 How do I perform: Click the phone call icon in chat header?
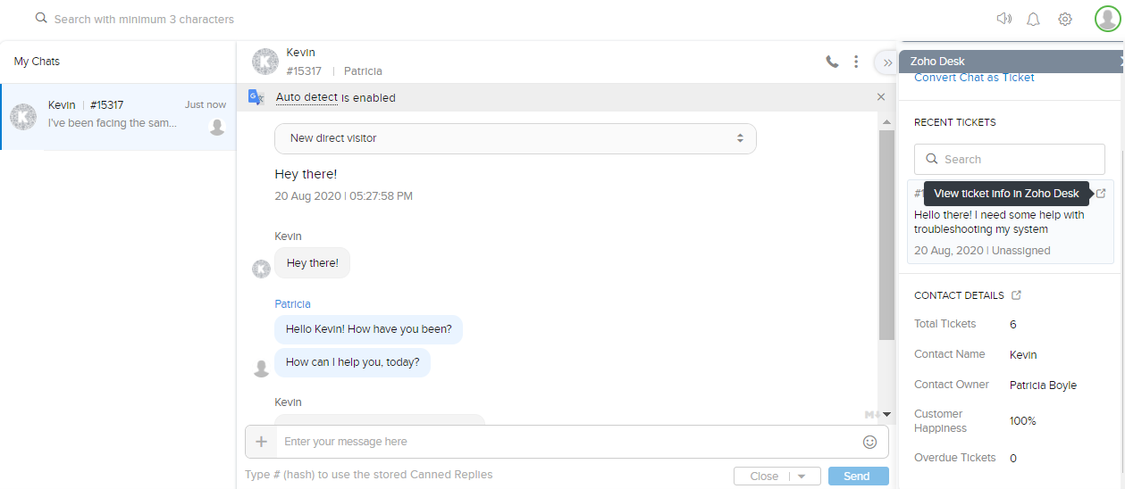pos(832,62)
